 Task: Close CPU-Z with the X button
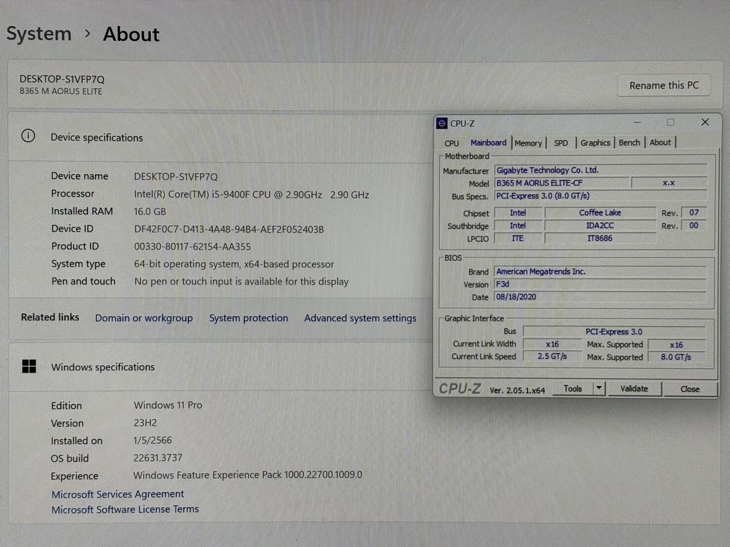tap(705, 122)
